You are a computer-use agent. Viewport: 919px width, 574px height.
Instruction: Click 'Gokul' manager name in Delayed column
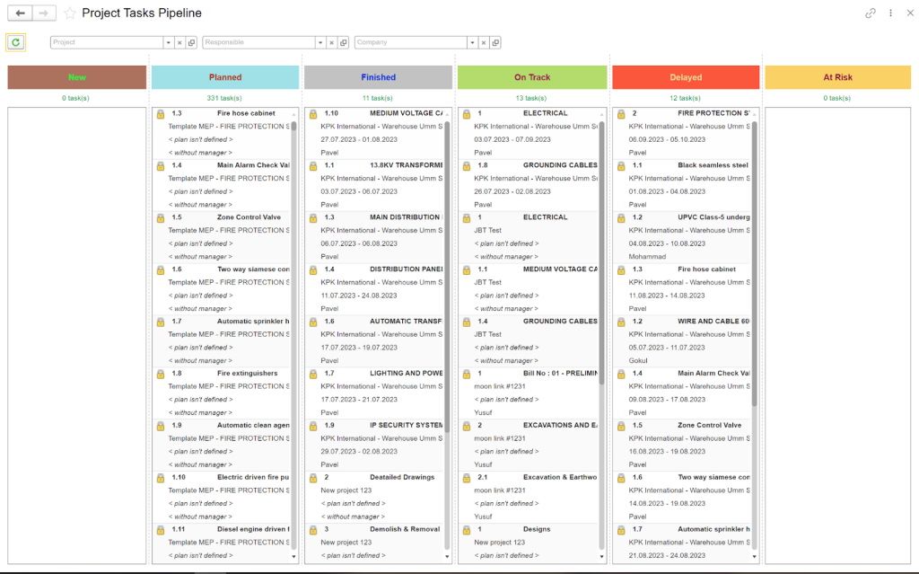pos(638,360)
